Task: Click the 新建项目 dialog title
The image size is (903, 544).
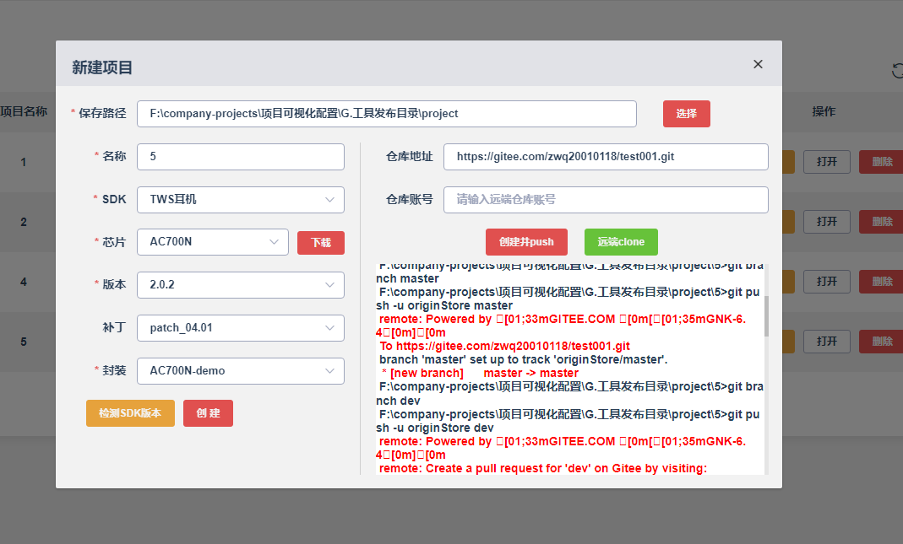Action: coord(102,67)
